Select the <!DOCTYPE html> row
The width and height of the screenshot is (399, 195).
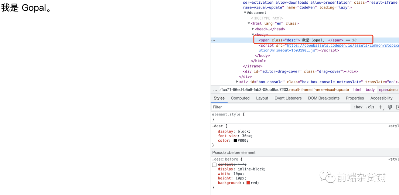[x=267, y=18]
